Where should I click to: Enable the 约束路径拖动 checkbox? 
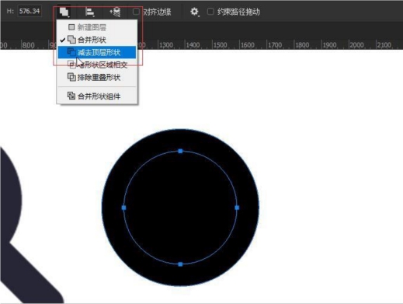(x=210, y=12)
